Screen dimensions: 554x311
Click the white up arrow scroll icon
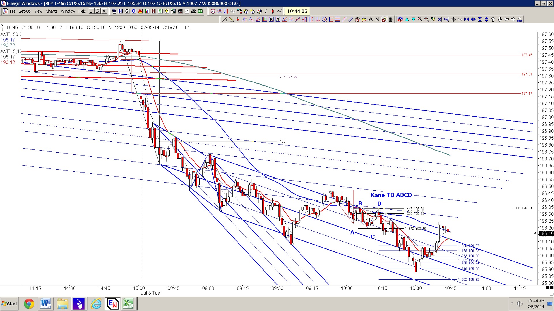pos(493,19)
